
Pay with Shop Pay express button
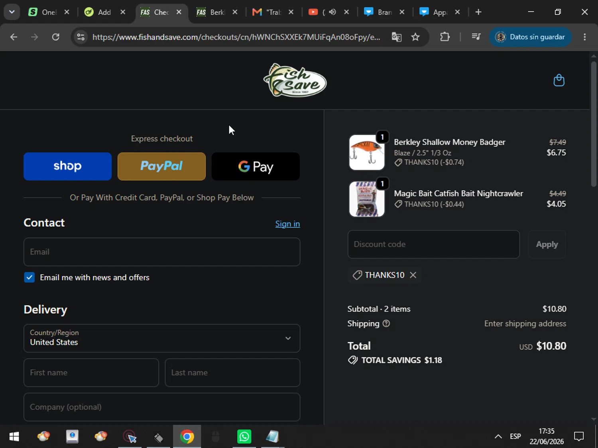(x=67, y=166)
